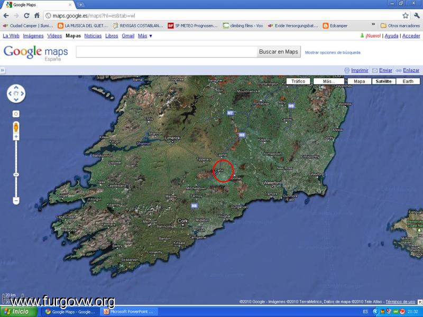Expand the left side panel with the double-arrow
The width and height of the screenshot is (423, 317).
pyautogui.click(x=3, y=70)
